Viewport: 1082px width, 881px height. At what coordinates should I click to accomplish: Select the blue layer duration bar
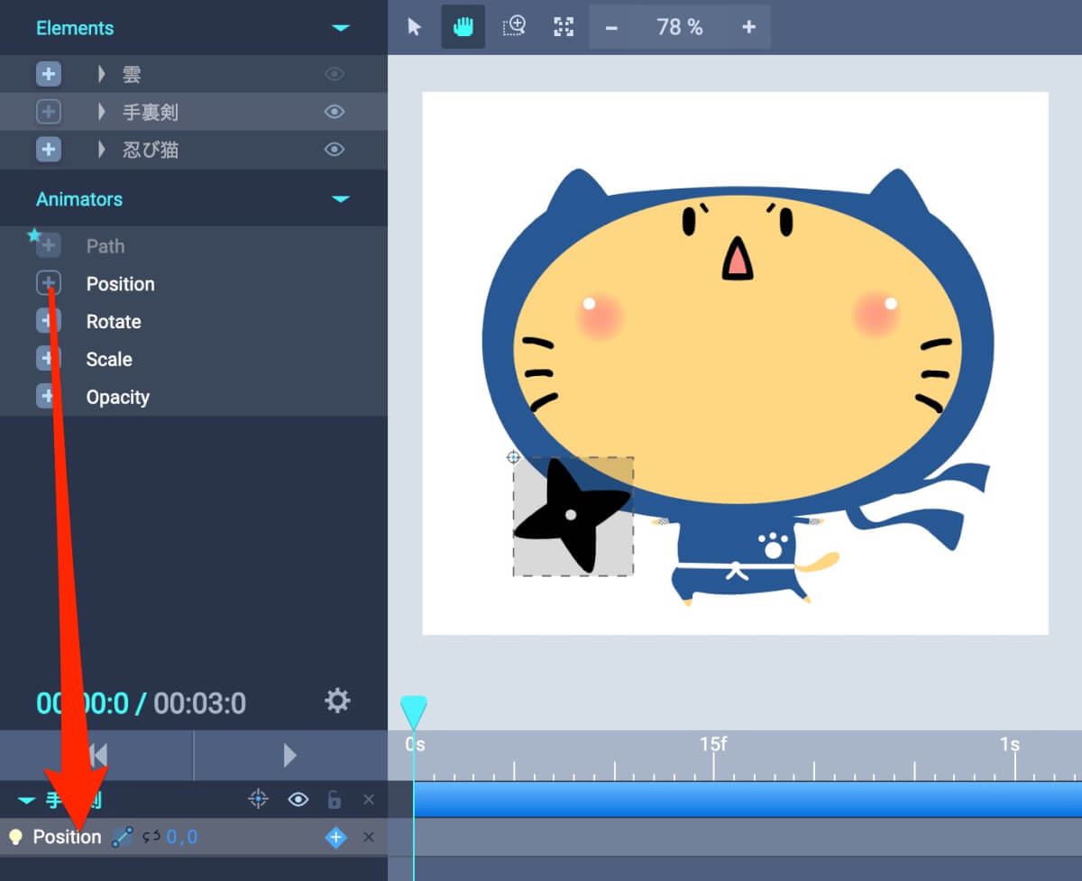(747, 799)
